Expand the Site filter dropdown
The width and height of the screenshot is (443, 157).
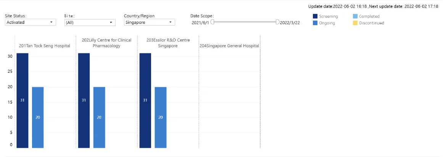[90, 22]
